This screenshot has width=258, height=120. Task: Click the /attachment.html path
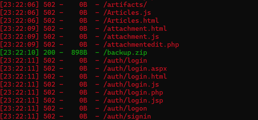[x=135, y=29]
